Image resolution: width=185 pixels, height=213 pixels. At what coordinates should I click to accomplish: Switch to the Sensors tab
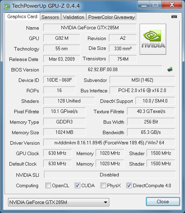click(x=50, y=17)
